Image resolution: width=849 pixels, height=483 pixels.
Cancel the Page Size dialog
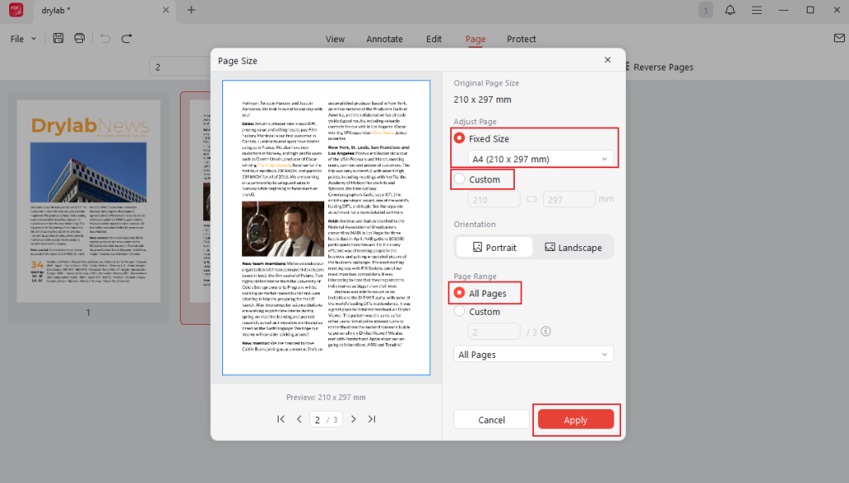tap(491, 419)
